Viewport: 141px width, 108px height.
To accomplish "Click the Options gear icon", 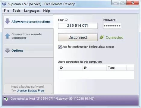I will (x=8, y=50).
